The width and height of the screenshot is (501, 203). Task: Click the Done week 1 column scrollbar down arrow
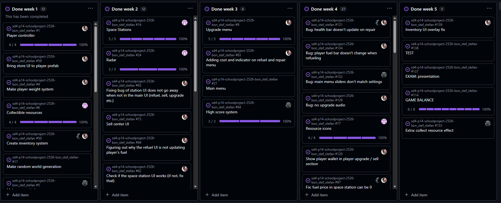(96, 187)
